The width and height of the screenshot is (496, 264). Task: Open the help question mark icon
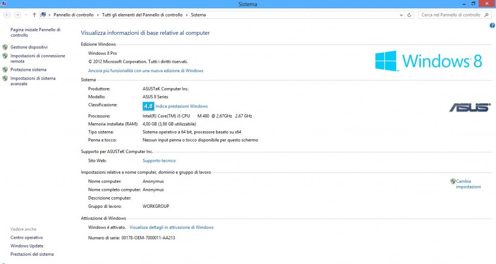coord(492,25)
